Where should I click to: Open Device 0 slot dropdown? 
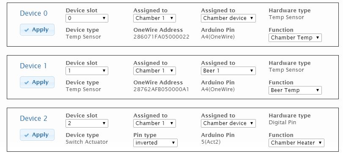click(x=87, y=18)
